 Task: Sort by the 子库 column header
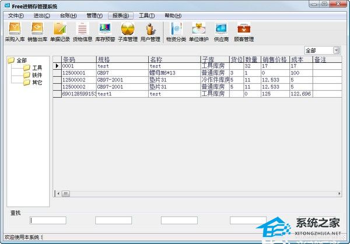point(215,59)
